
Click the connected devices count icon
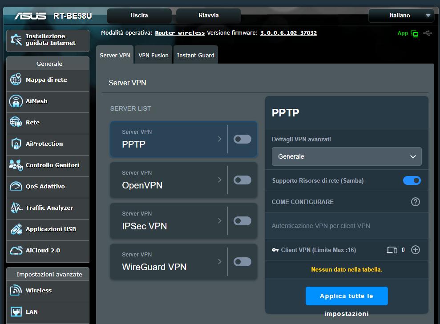[392, 250]
